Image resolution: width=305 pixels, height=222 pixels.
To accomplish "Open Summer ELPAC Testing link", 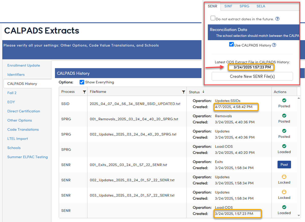I will pyautogui.click(x=28, y=157).
